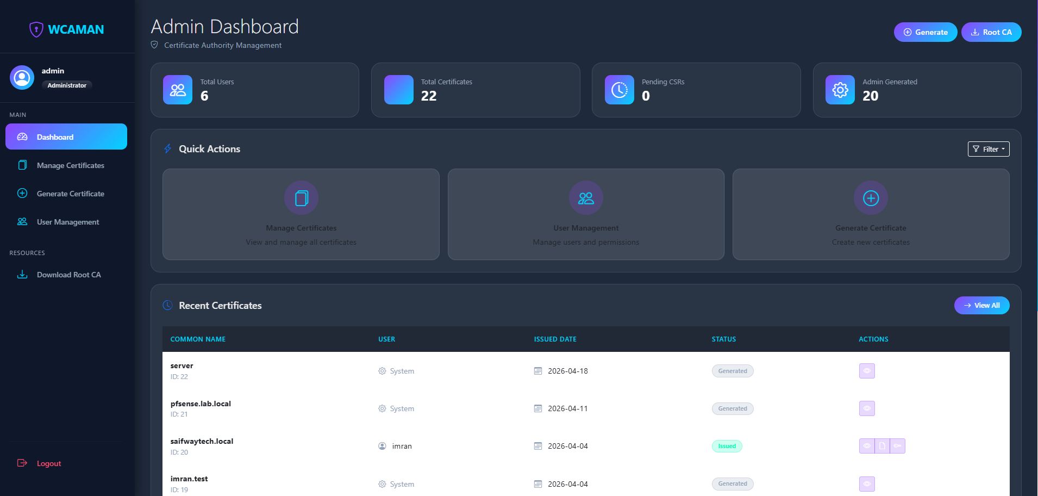Click the COMMON NAME column header

click(x=198, y=339)
